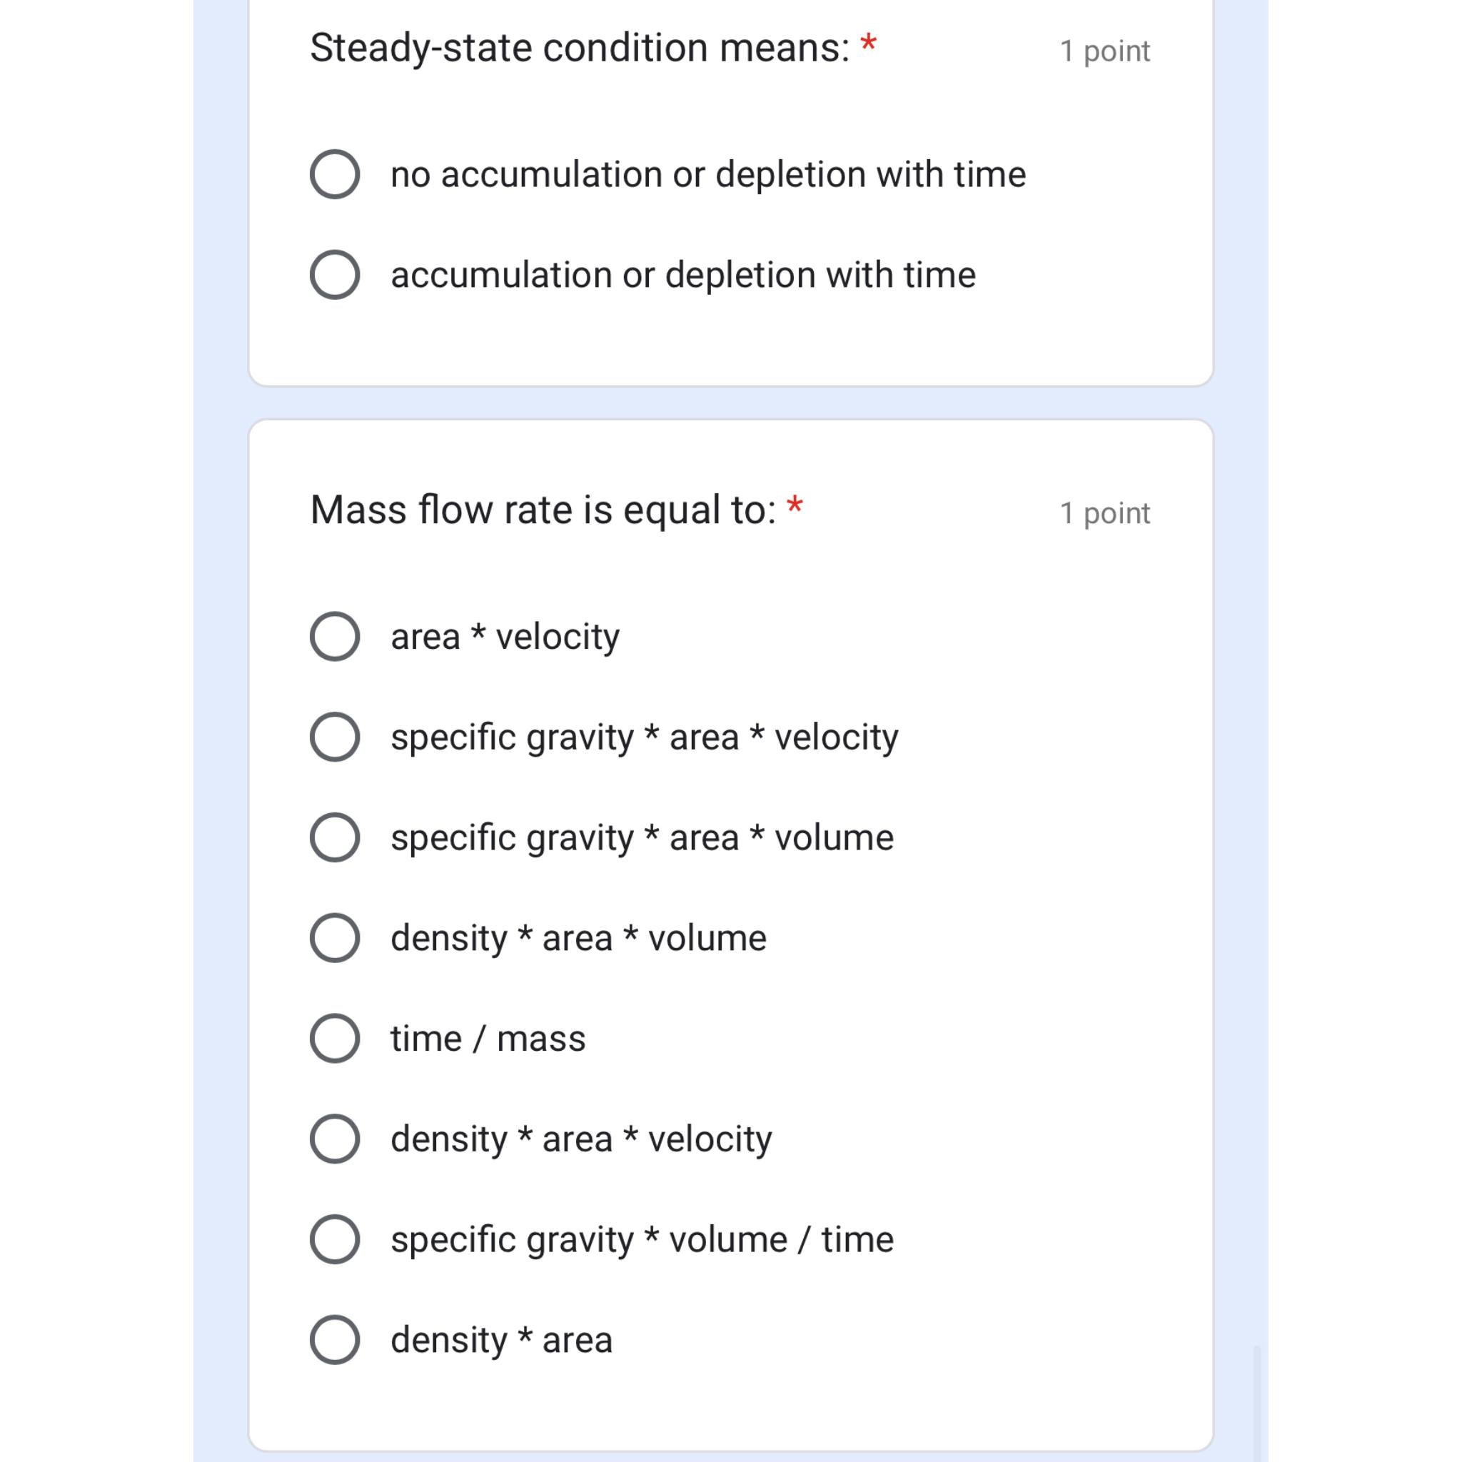Viewport: 1462px width, 1462px height.
Task: Choose 'density * area * volume' answer
Action: pyautogui.click(x=578, y=937)
